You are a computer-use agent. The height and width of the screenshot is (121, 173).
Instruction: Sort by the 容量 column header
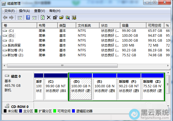125,25
